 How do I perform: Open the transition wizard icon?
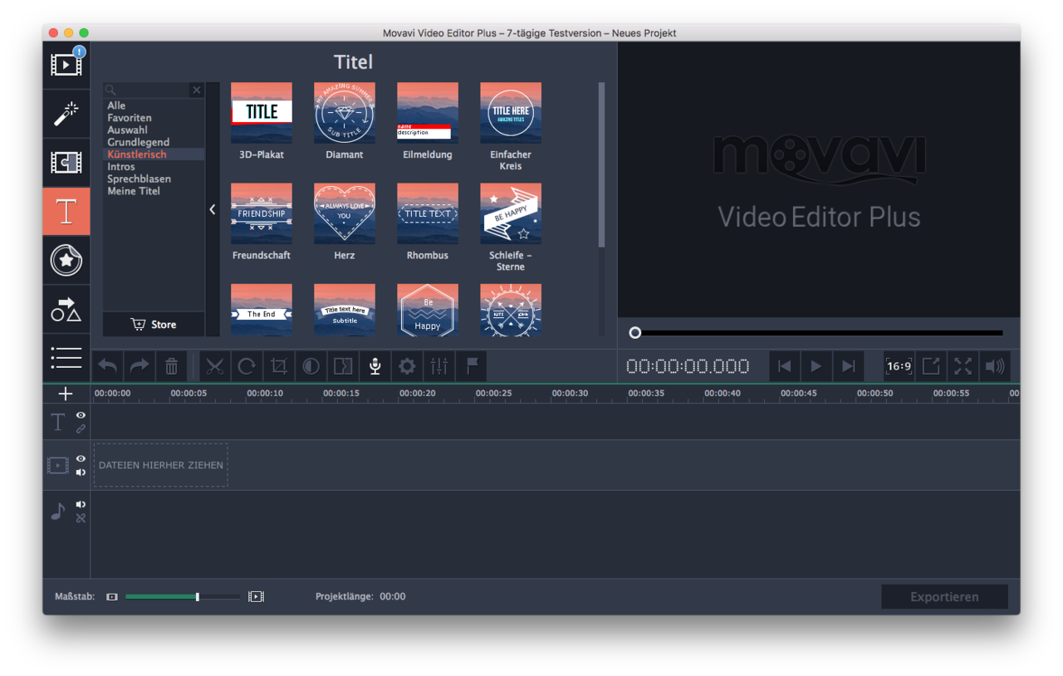coord(343,366)
